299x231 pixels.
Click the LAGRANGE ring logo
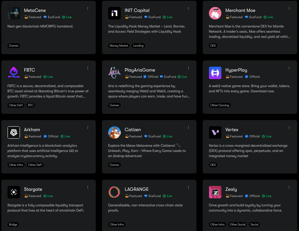114,192
